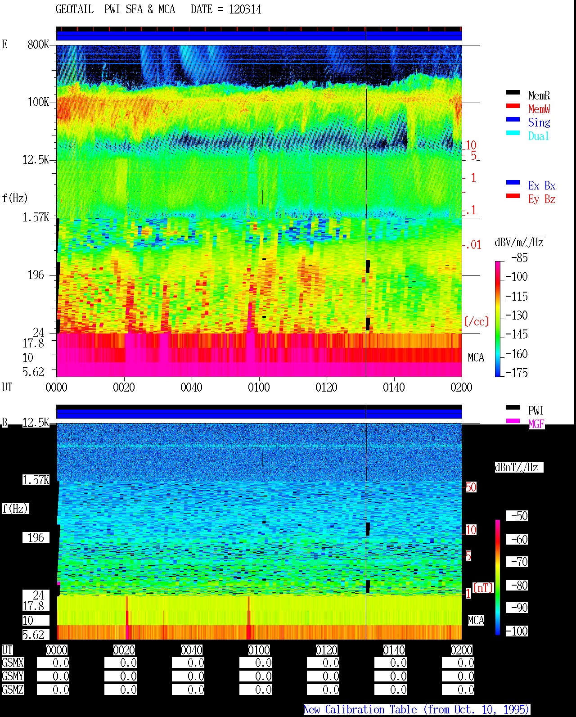This screenshot has width=576, height=717.
Task: Click the 'GSMZ' row label
Action: (x=13, y=690)
